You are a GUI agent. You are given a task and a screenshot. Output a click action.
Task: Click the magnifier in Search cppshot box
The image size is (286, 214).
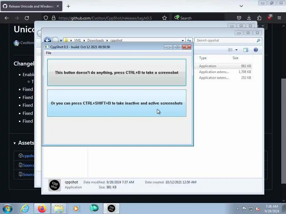click(258, 40)
